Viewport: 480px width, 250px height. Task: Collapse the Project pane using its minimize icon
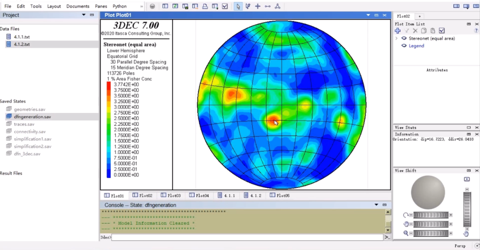(92, 15)
